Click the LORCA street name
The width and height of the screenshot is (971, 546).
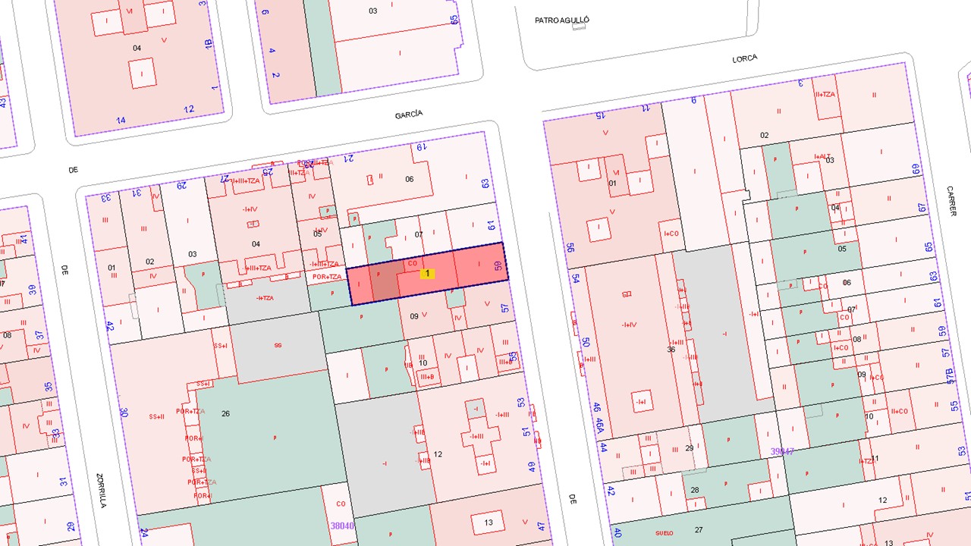744,58
